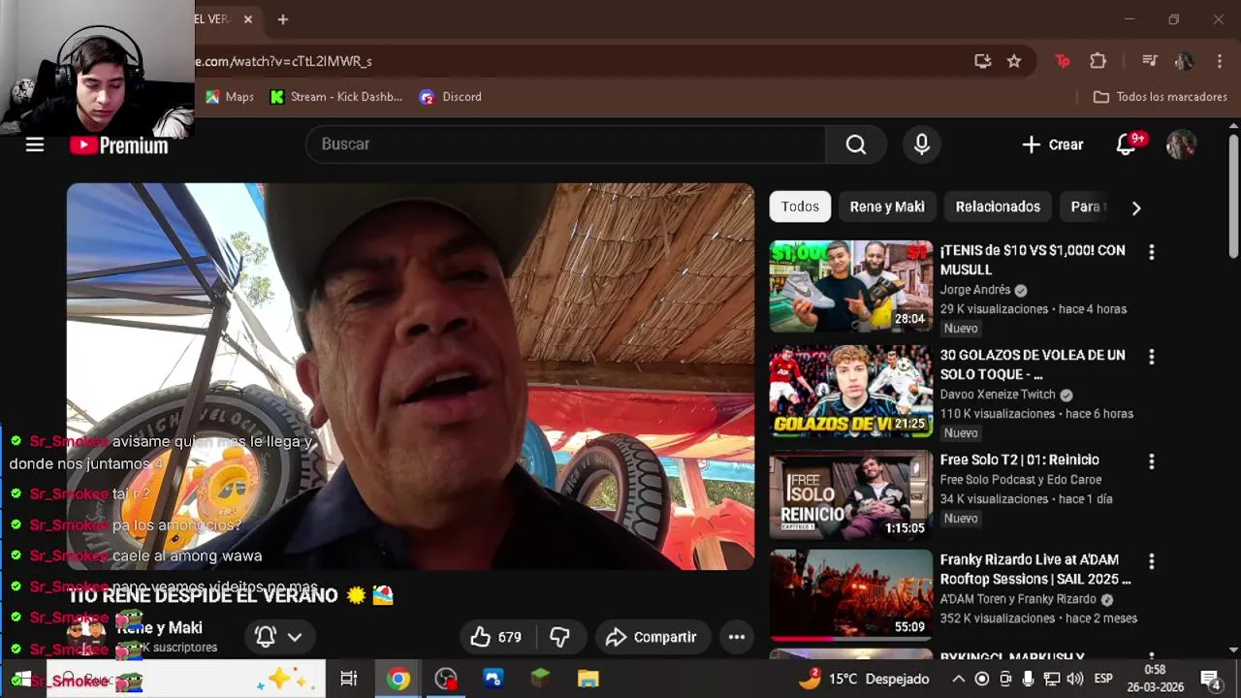
Task: Open a new browser tab
Action: click(283, 19)
